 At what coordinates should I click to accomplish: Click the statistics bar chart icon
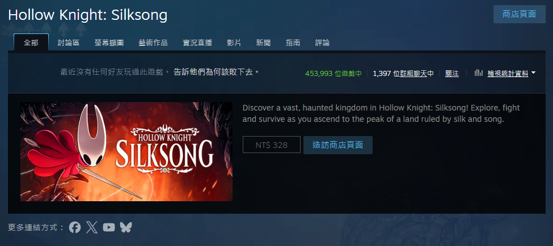(x=479, y=73)
